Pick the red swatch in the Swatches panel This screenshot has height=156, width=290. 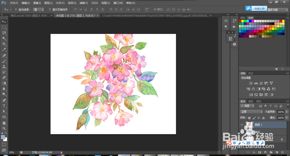tap(240, 21)
